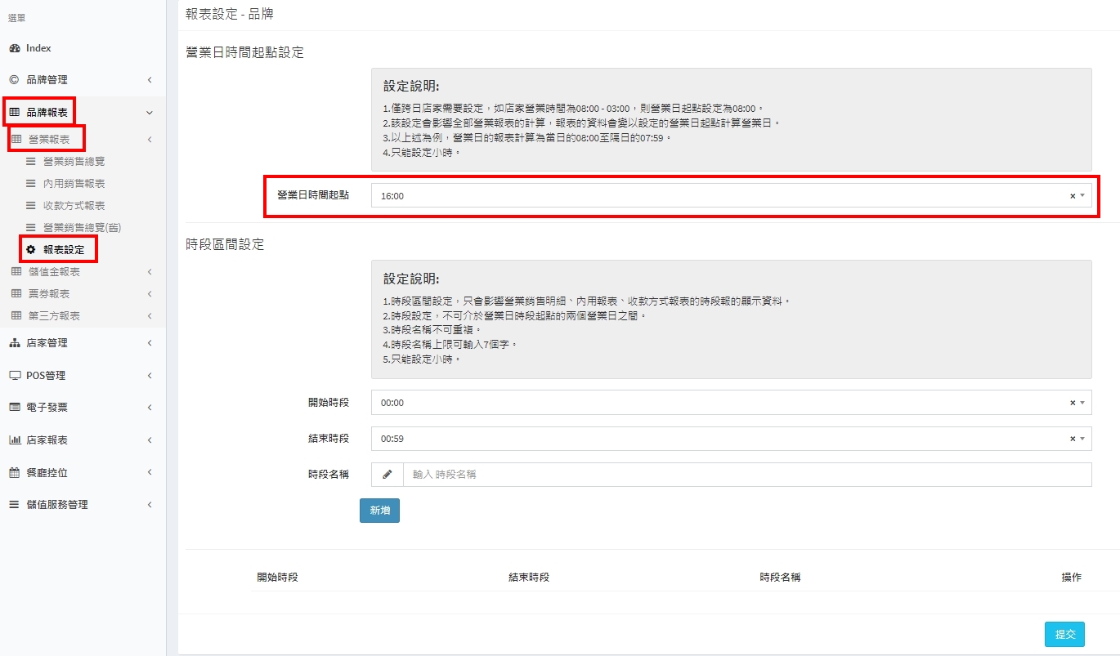The image size is (1120, 656).
Task: Click the 報表設定 gear icon
Action: click(x=31, y=250)
